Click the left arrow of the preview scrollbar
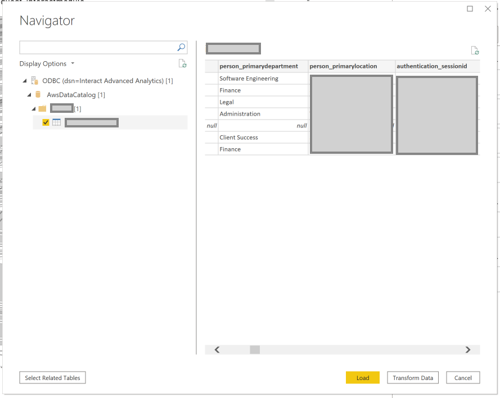This screenshot has height=398, width=500. [217, 350]
